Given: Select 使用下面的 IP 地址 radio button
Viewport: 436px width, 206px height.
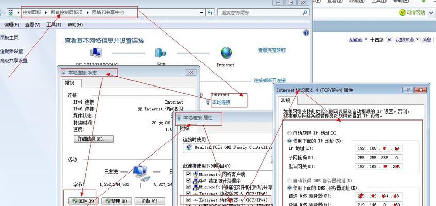Looking at the screenshot, I should pos(290,141).
